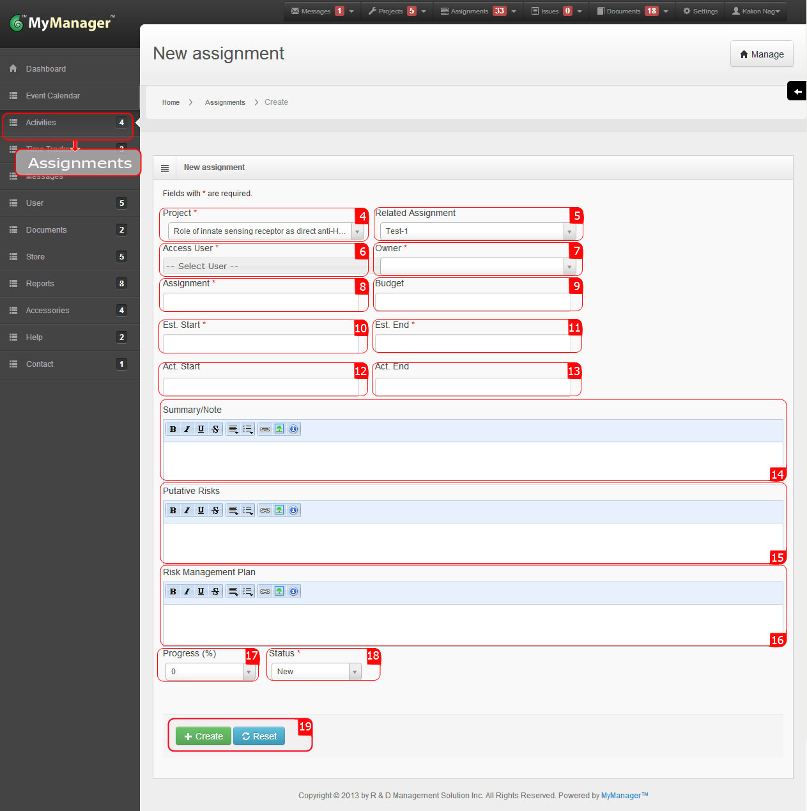The height and width of the screenshot is (811, 807).
Task: Click the Budget input field
Action: click(473, 302)
